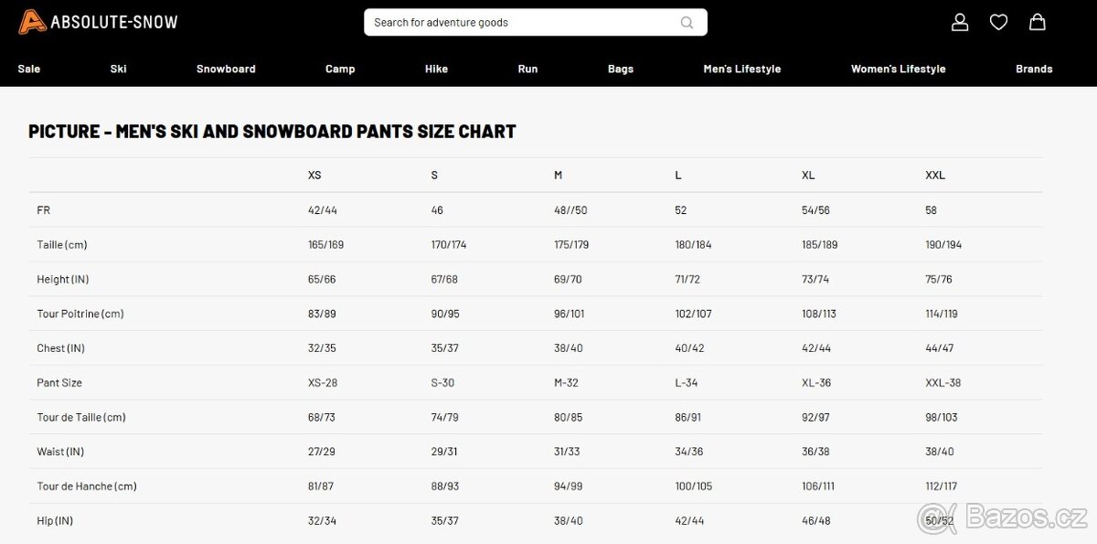Go to the Camp menu
The height and width of the screenshot is (544, 1097).
[340, 69]
